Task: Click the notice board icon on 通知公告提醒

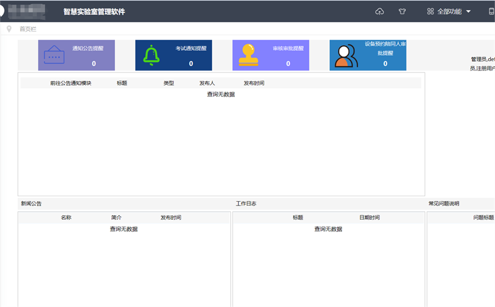Action: tap(54, 56)
